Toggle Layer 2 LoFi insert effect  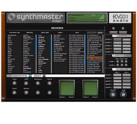(127, 43)
